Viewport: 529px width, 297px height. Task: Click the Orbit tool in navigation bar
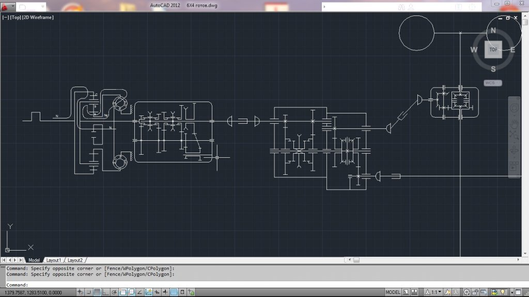coord(514,151)
